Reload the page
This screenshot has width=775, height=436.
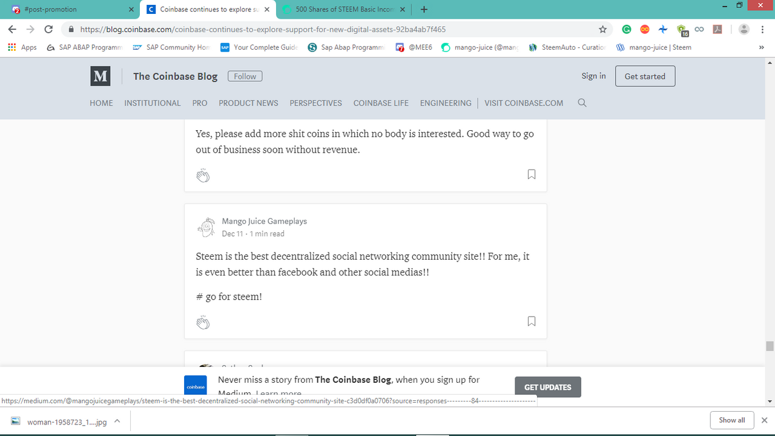(49, 29)
